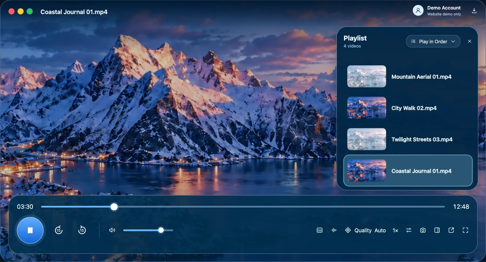
Task: Click the Coastal Journal 01.mp4 window title
Action: click(74, 12)
